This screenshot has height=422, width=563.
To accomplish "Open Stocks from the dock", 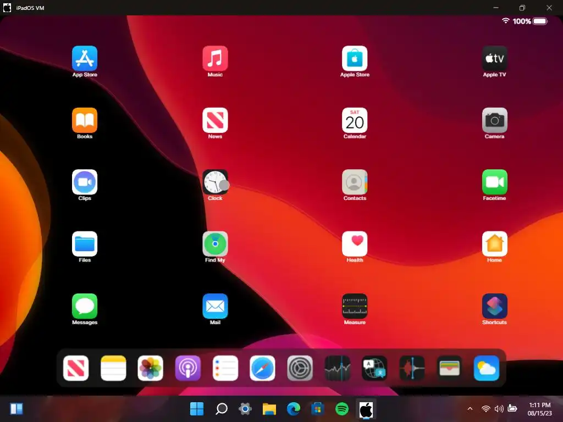I will (337, 368).
